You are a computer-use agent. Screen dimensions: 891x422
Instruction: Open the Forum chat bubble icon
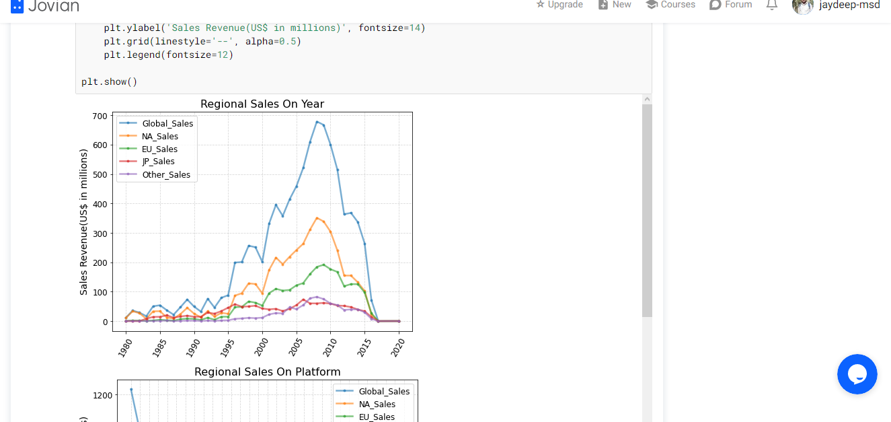(715, 4)
